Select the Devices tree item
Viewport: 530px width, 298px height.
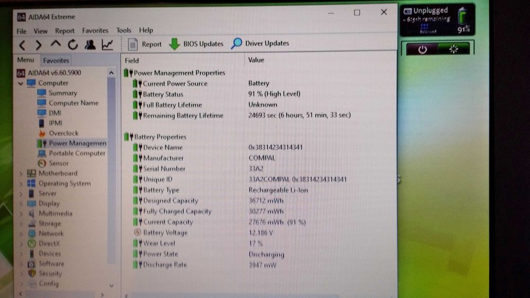pos(45,254)
